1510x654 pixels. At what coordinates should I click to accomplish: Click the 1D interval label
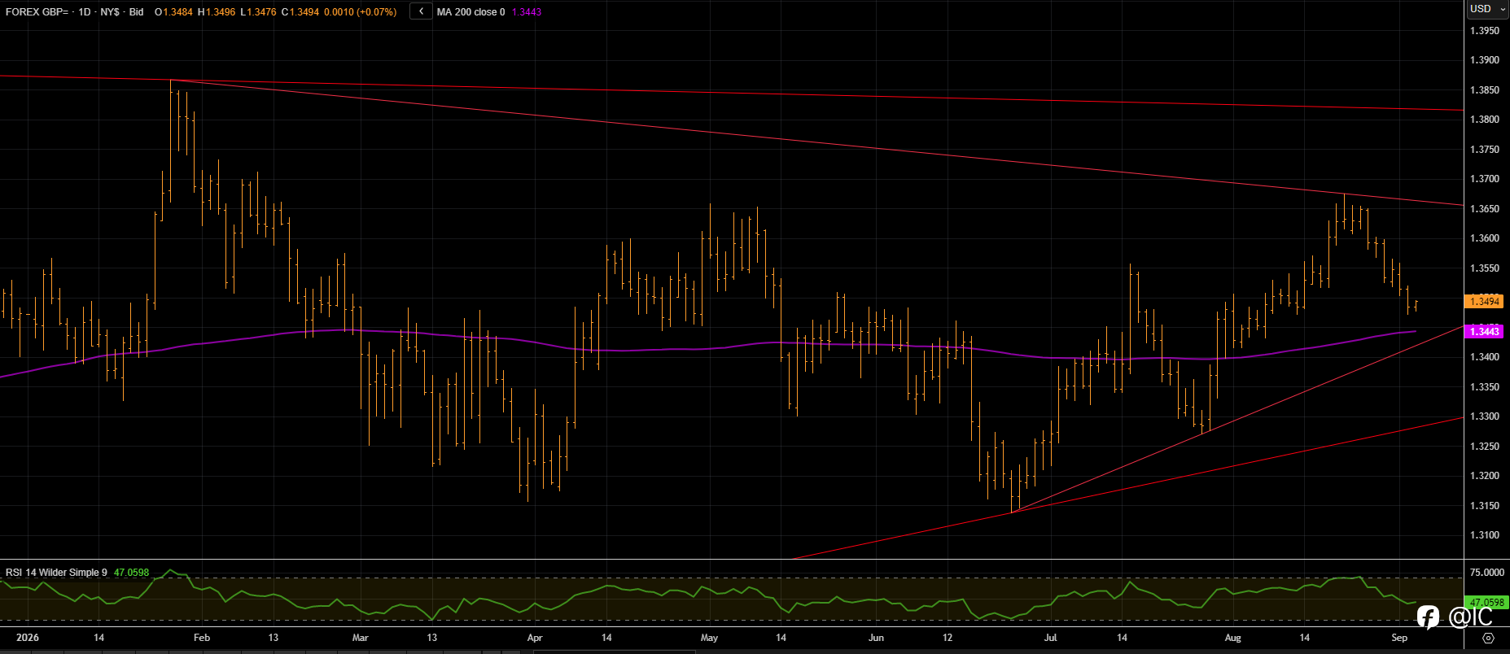coord(85,12)
